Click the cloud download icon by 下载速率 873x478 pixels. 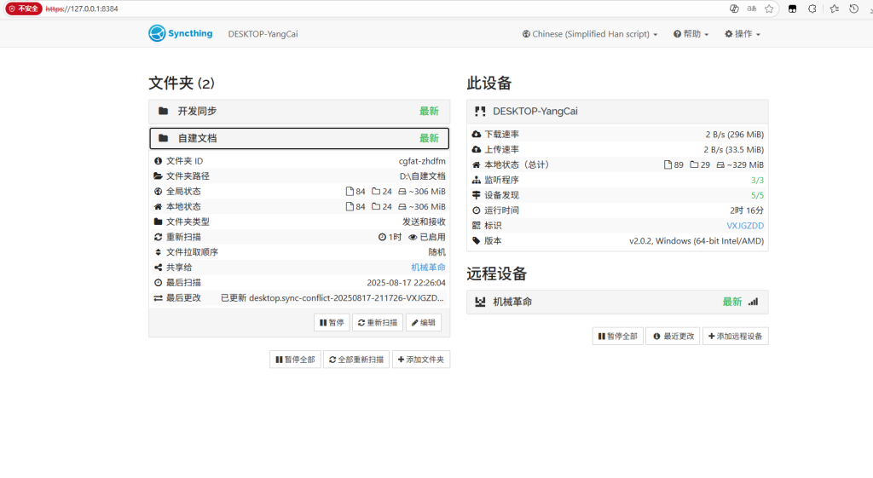pyautogui.click(x=476, y=134)
